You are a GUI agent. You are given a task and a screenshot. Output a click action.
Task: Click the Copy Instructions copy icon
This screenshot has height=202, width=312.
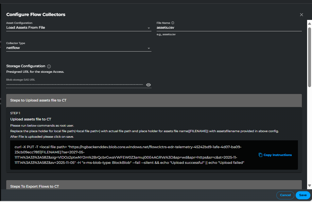click(261, 155)
